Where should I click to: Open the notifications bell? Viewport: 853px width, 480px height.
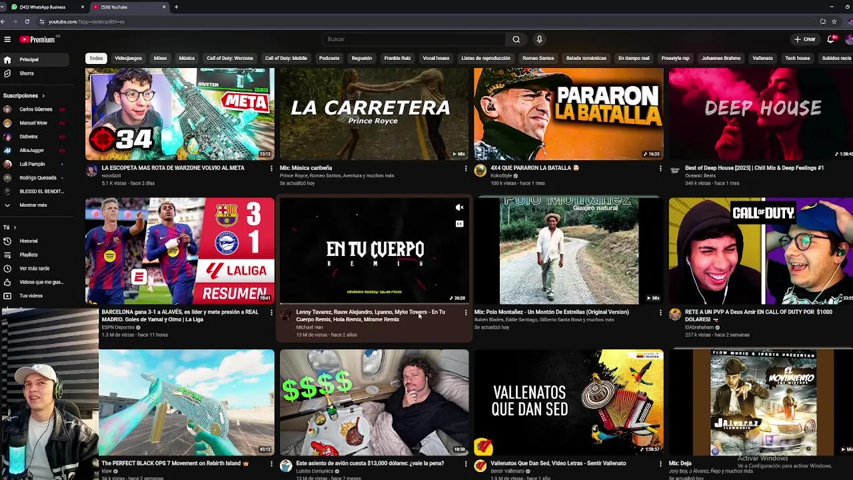pyautogui.click(x=830, y=39)
